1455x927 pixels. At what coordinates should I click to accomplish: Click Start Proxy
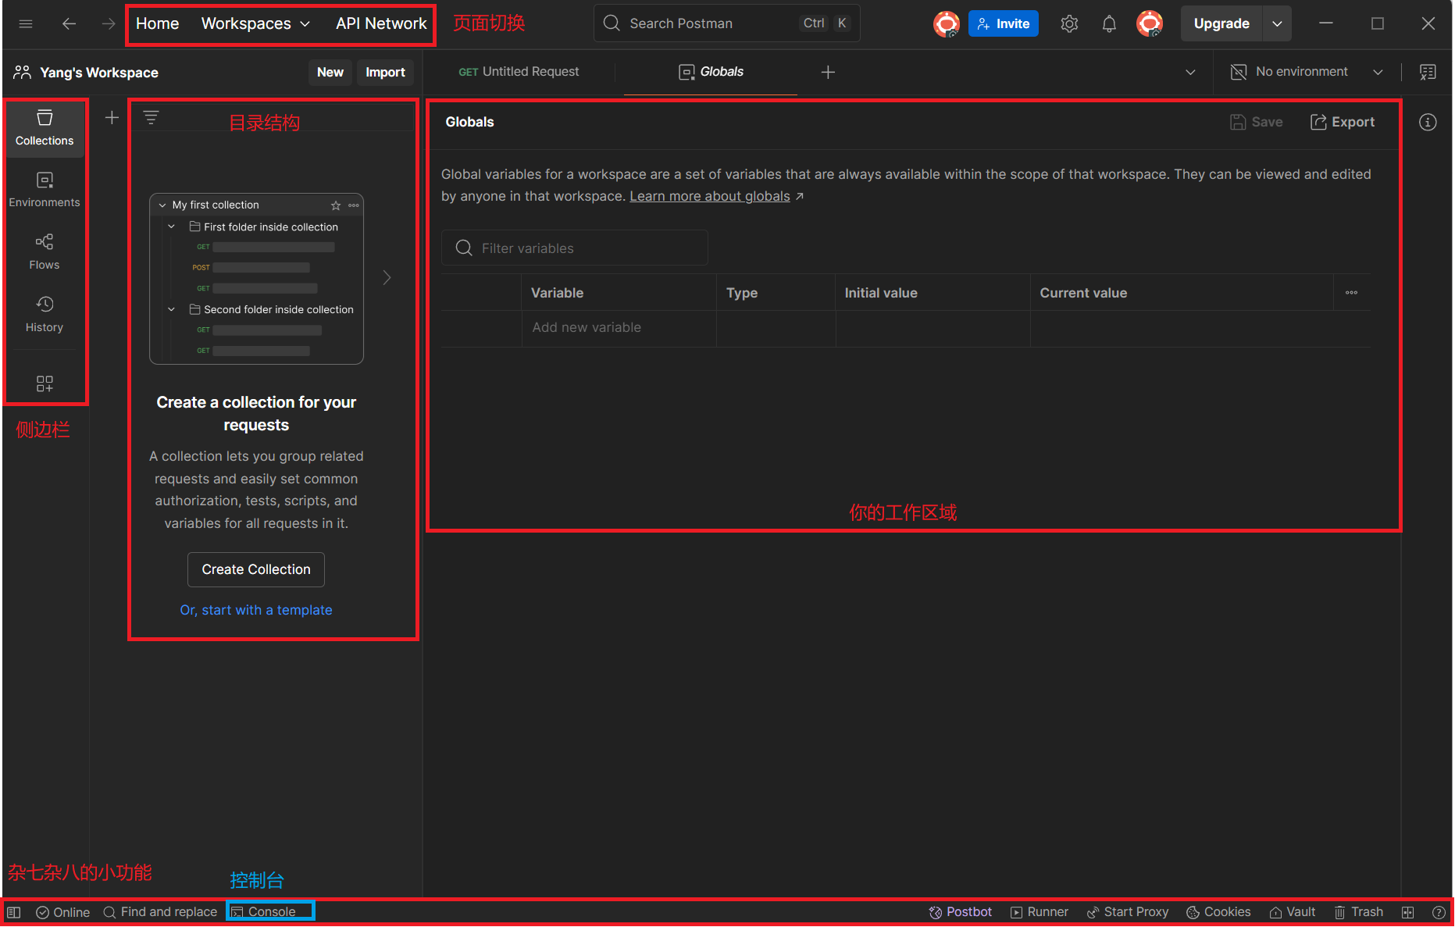1127,912
